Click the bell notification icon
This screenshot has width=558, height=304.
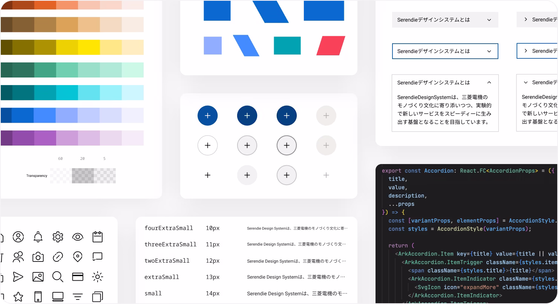point(38,237)
